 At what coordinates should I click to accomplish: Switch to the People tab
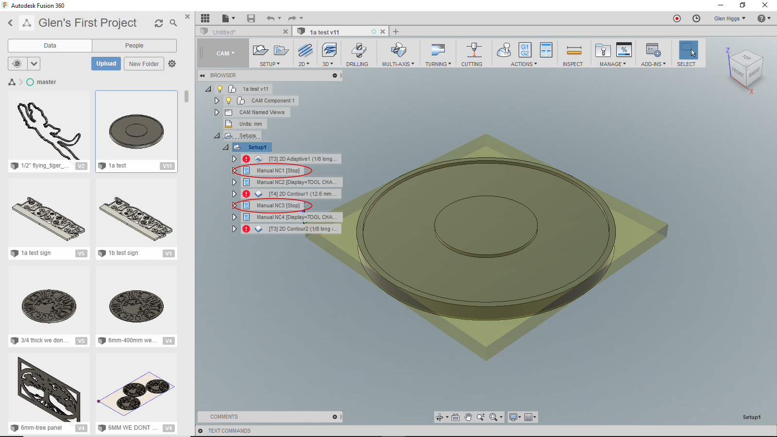click(x=134, y=46)
